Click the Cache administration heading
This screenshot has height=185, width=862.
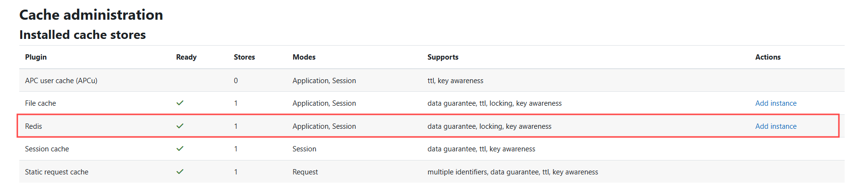click(91, 15)
